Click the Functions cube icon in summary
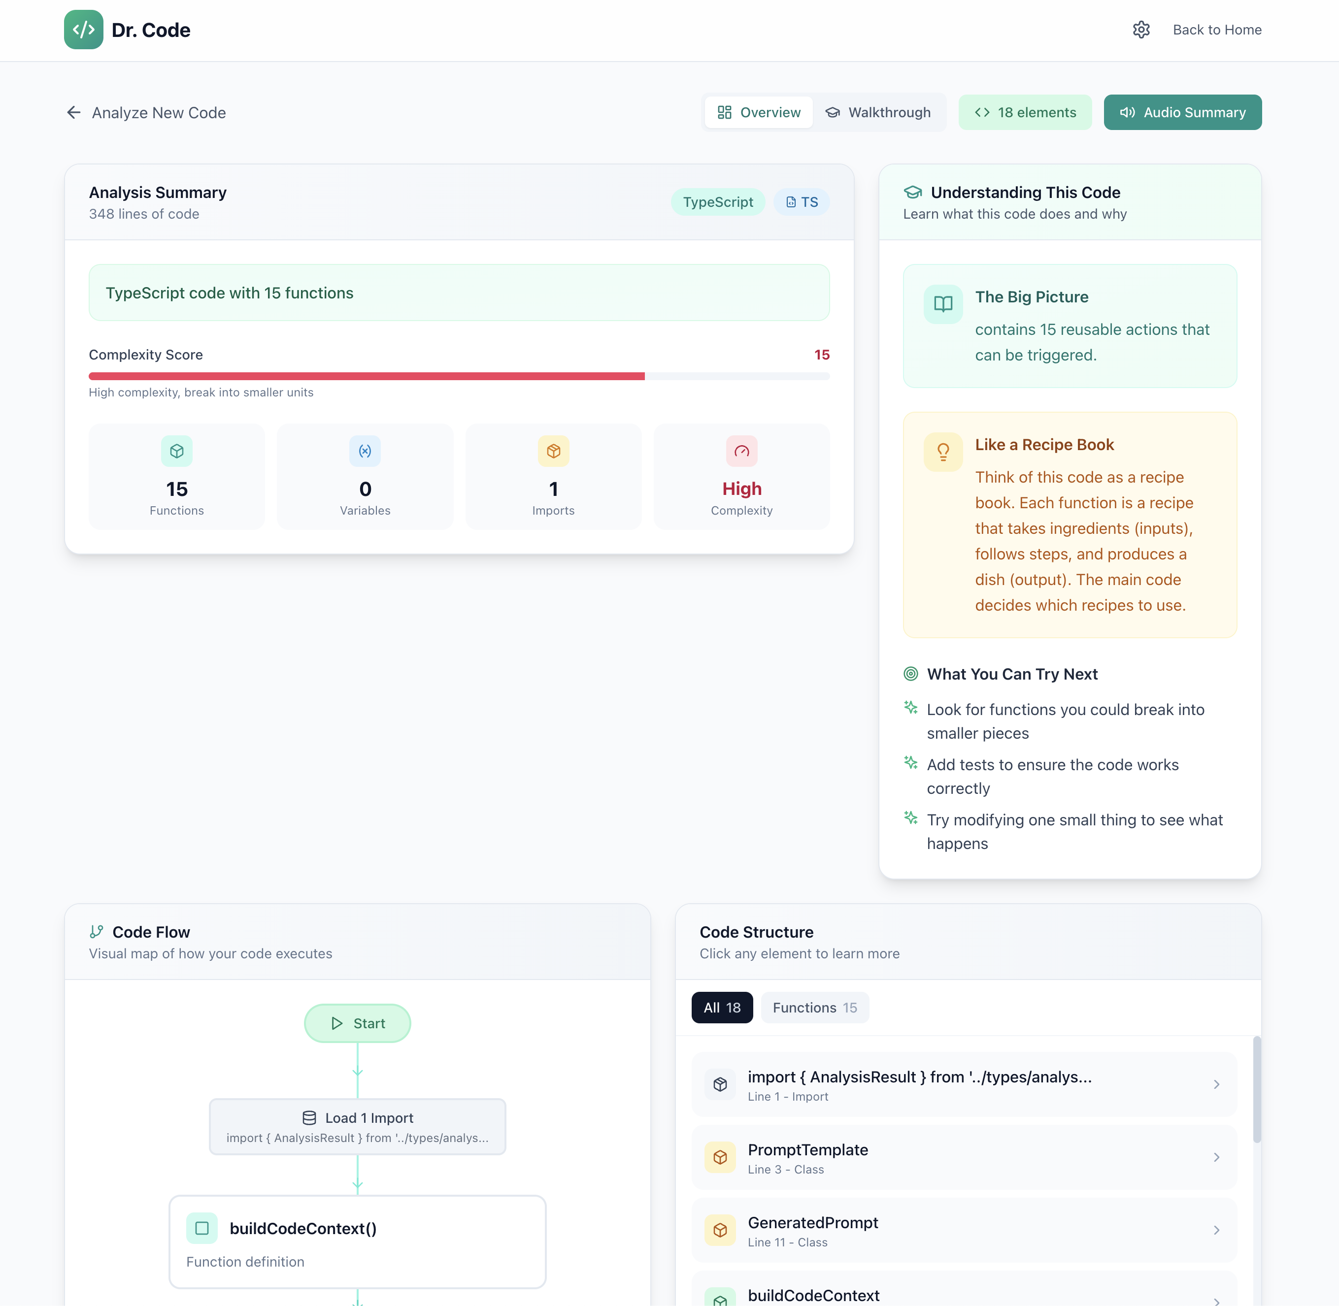 pos(176,451)
